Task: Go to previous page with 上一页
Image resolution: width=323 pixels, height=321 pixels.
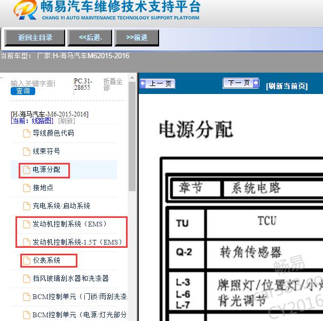Action: (x=158, y=84)
